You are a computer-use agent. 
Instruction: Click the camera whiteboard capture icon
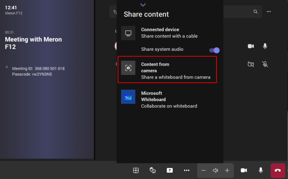pyautogui.click(x=128, y=68)
